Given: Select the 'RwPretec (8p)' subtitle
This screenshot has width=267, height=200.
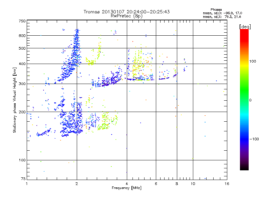Looking at the screenshot, I should (126, 16).
